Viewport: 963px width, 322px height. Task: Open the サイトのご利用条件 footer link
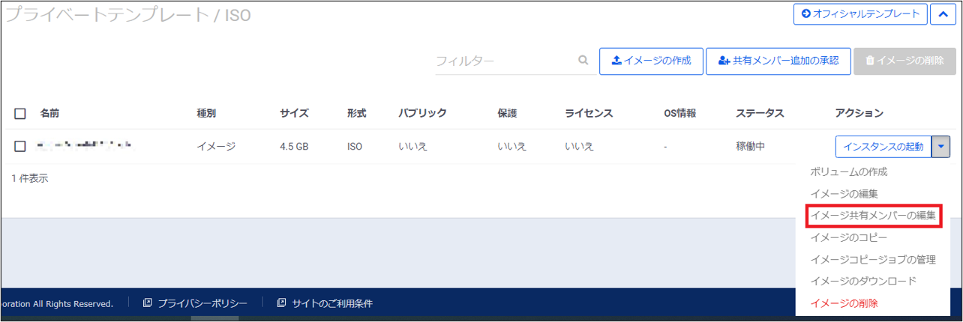click(332, 303)
